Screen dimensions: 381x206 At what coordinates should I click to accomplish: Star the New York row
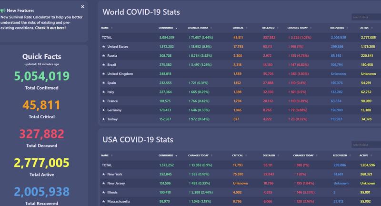(x=103, y=175)
